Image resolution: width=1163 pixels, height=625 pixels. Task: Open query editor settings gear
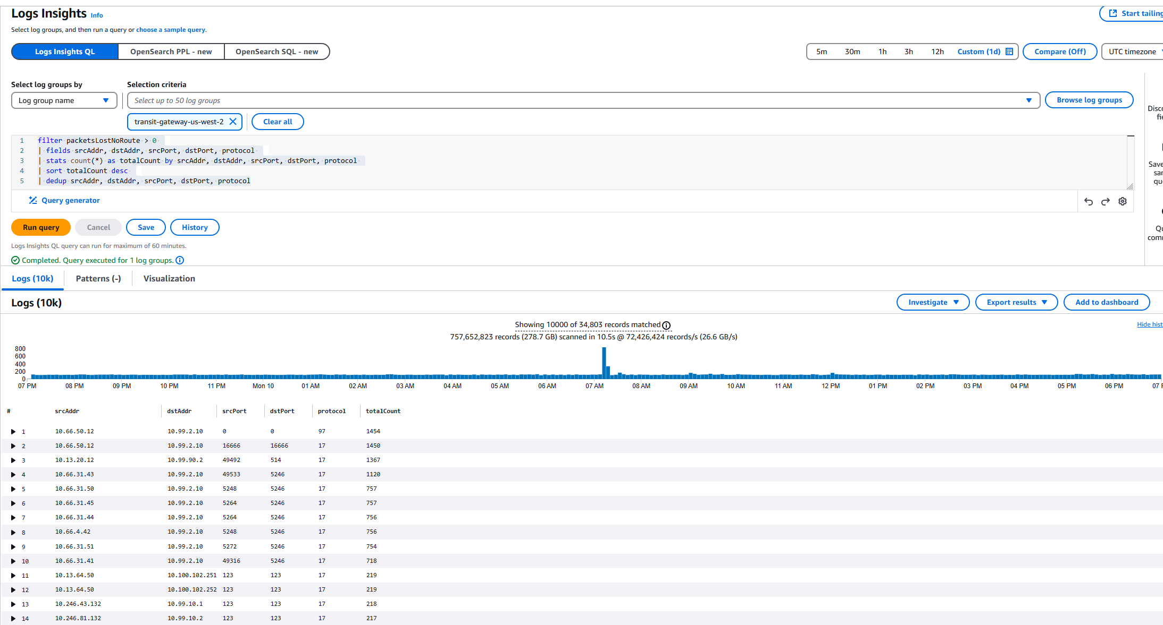(1123, 202)
